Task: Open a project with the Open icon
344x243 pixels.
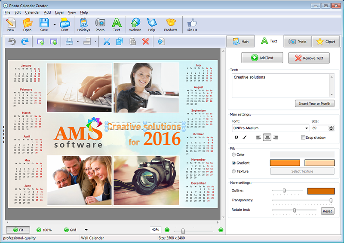Action: (x=28, y=24)
